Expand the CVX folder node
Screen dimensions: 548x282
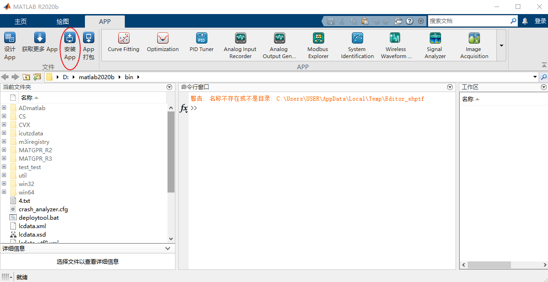pyautogui.click(x=4, y=125)
